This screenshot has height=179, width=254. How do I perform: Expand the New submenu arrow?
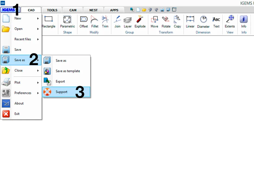[x=38, y=19]
